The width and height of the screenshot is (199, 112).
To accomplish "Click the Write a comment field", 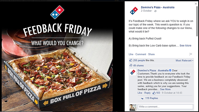I will [x=165, y=107].
